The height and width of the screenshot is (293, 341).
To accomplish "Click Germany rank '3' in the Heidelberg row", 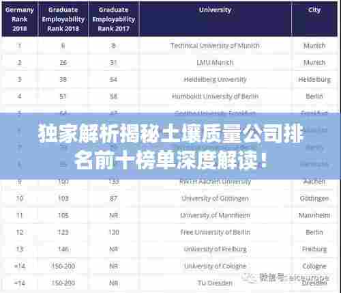I will tap(20, 79).
